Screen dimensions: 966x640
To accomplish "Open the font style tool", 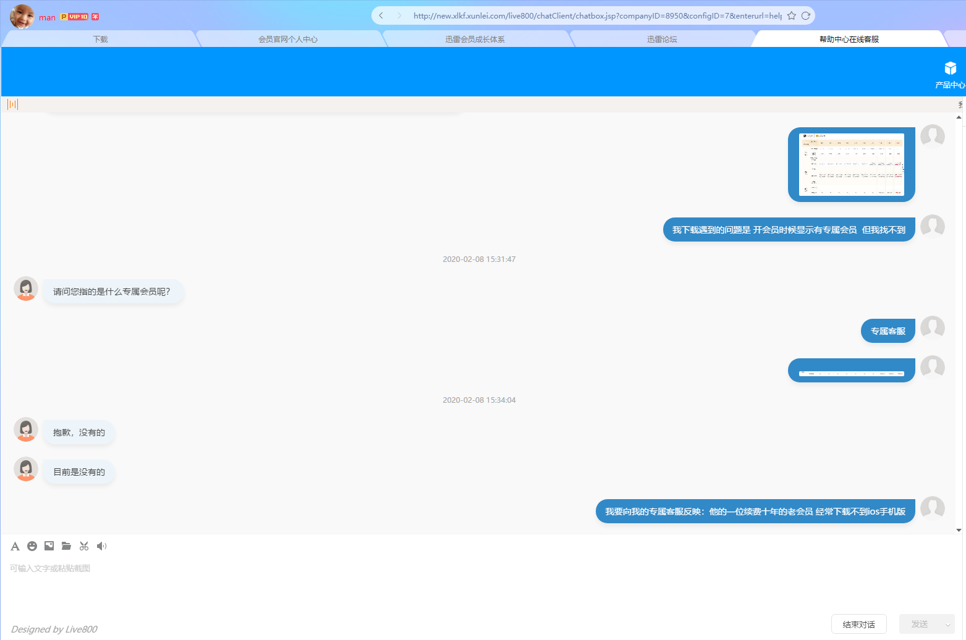I will tap(15, 546).
